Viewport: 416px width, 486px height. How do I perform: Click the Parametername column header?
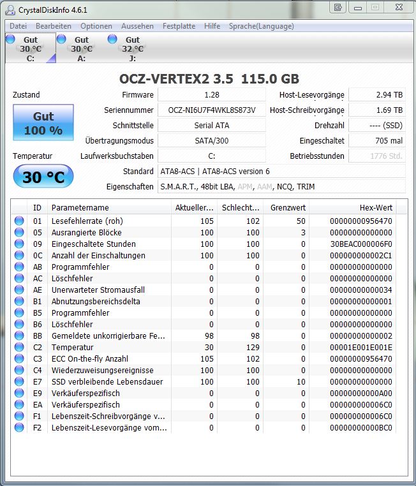point(110,208)
